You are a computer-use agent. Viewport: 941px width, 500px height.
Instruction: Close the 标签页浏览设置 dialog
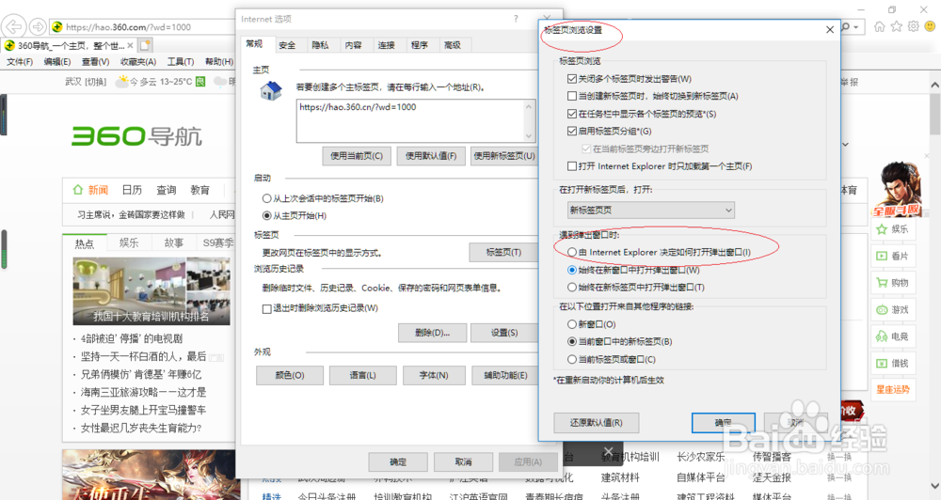click(829, 29)
